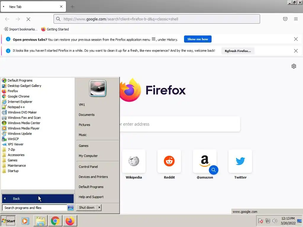Open the Pocket save icon
This screenshot has height=227, width=303.
pos(285,19)
